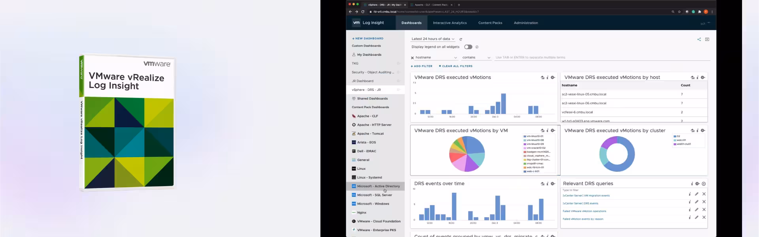Open gear settings of vMotions by host widget
The width and height of the screenshot is (759, 237).
tap(703, 77)
